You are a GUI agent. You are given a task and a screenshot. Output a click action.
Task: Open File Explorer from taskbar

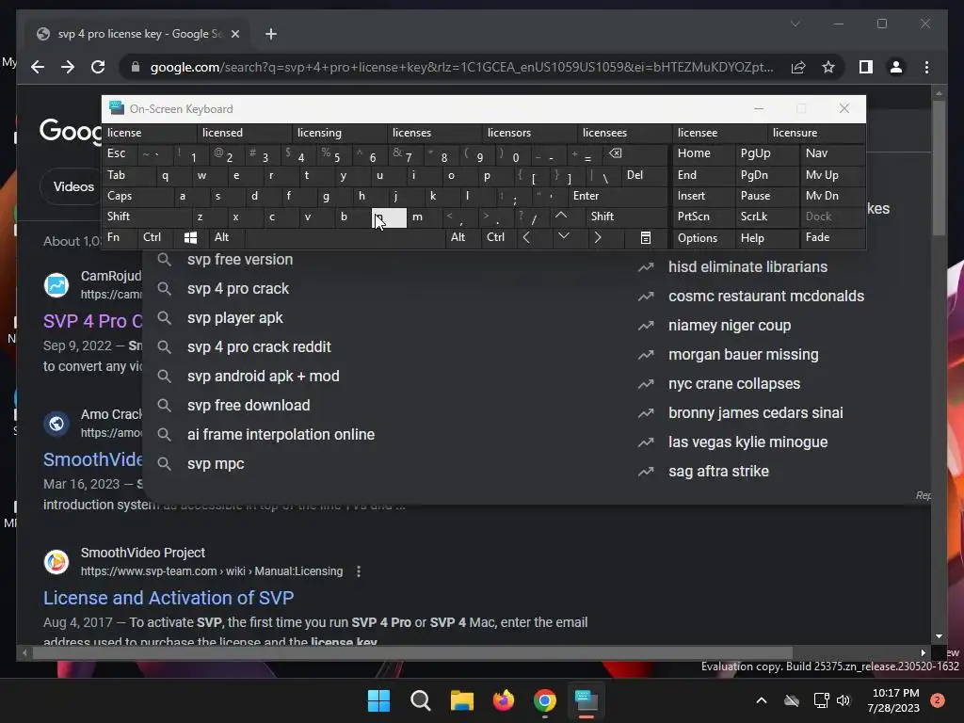pyautogui.click(x=461, y=700)
